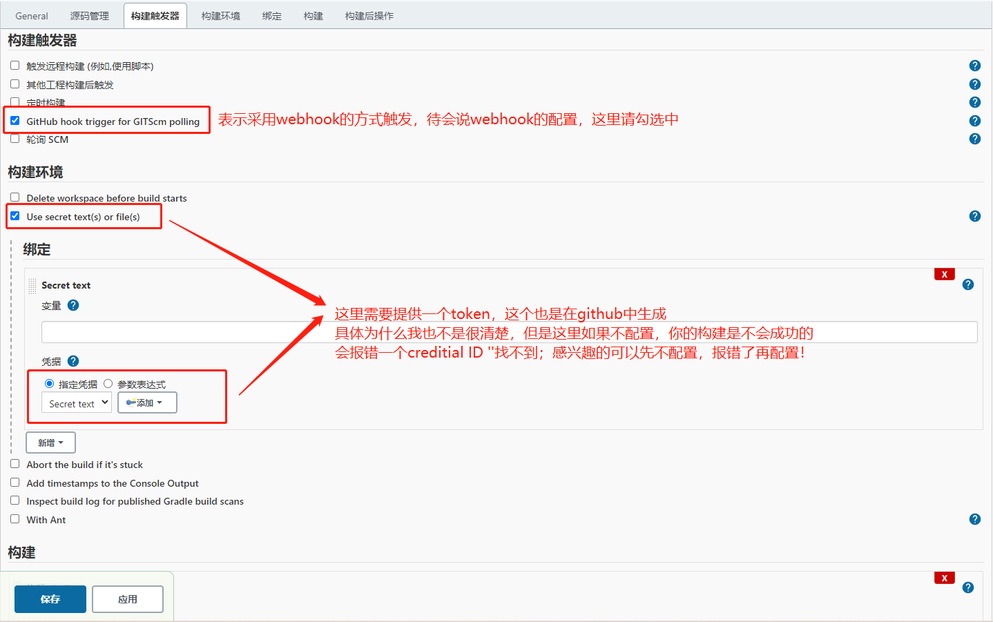Open help for GitHub hook trigger option

[x=975, y=121]
